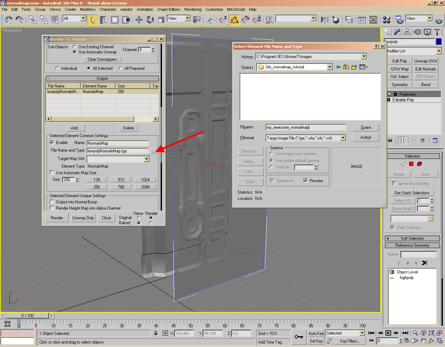
Task: Open the Filformat Targa file type dropdown
Action: coord(343,138)
